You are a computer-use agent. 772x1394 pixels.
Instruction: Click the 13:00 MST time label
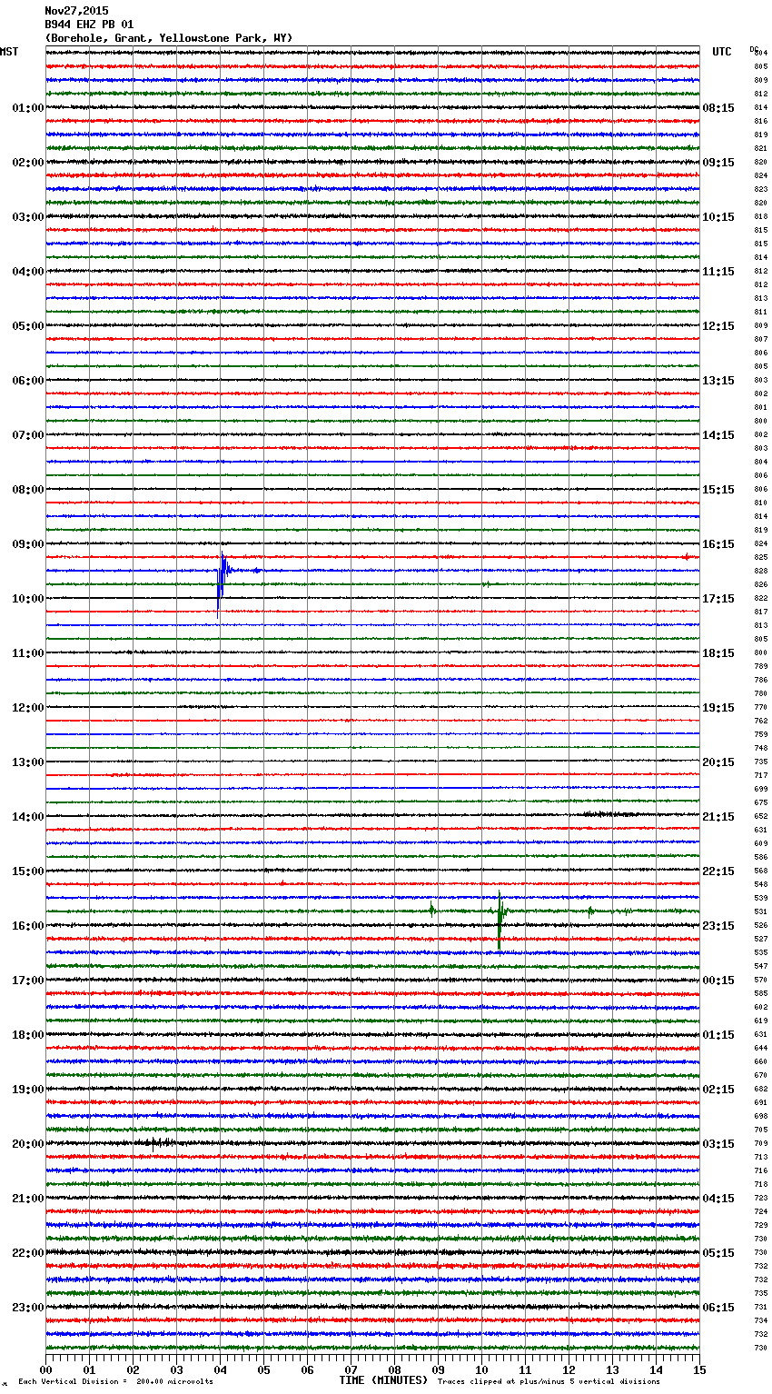(x=28, y=762)
